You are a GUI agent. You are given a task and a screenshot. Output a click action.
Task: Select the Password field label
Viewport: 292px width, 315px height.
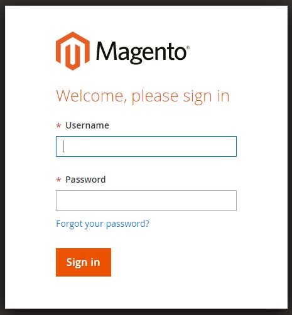point(85,180)
